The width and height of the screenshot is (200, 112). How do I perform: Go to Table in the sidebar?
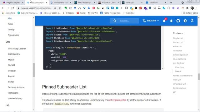pyautogui.click(x=11, y=24)
